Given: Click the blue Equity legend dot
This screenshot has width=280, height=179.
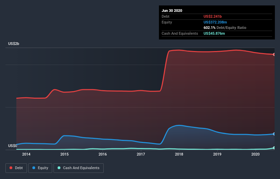Looking at the screenshot, I should 34,168.
